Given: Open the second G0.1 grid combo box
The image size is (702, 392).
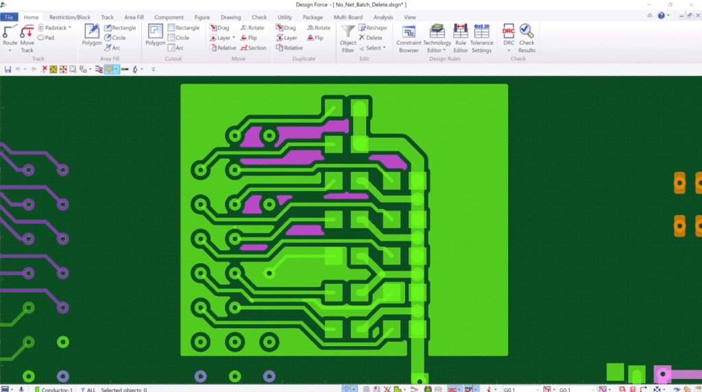Looking at the screenshot, I should coord(577,389).
